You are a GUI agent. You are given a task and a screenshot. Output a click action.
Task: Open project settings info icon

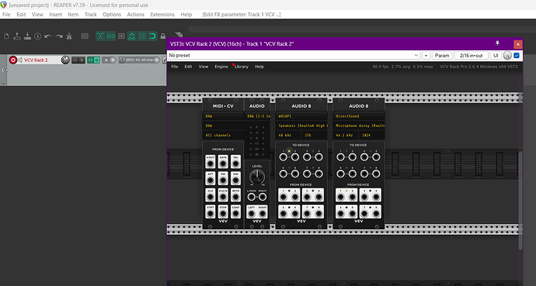coord(37,36)
